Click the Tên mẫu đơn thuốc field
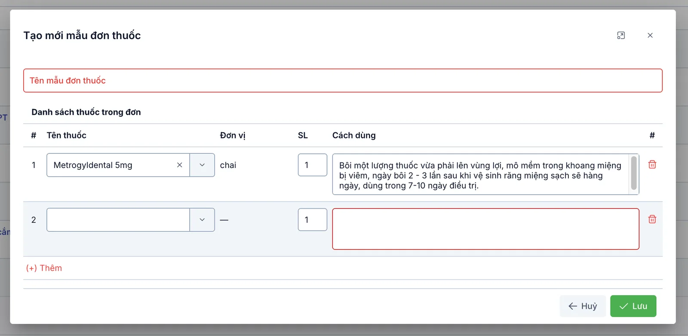Viewport: 688px width, 336px height. (343, 80)
